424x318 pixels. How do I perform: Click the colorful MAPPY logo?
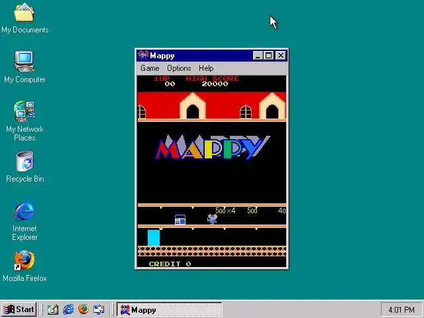pyautogui.click(x=213, y=147)
